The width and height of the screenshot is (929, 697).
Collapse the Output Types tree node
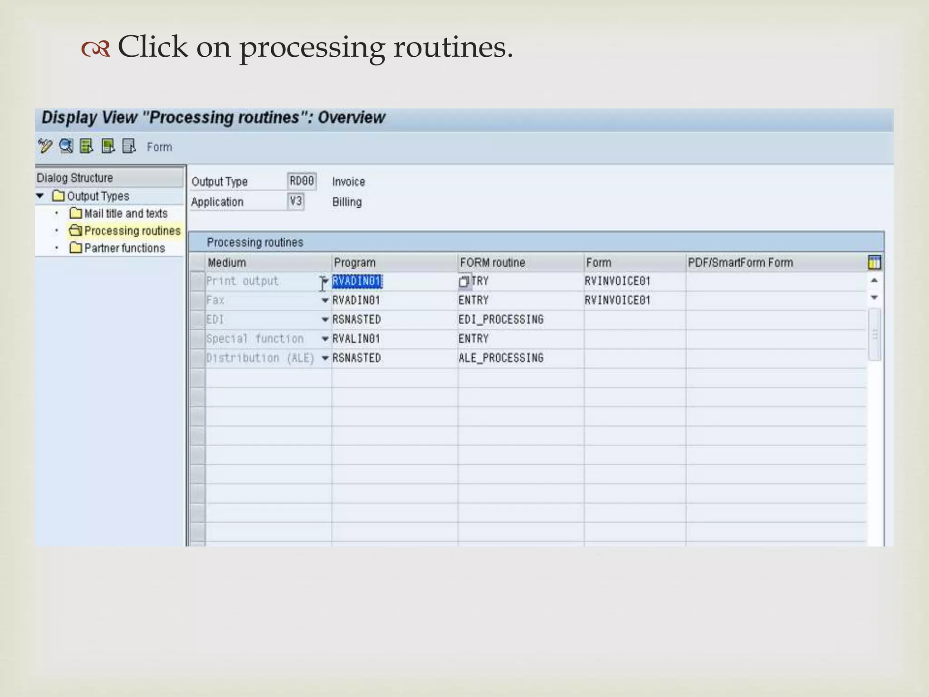tap(40, 196)
